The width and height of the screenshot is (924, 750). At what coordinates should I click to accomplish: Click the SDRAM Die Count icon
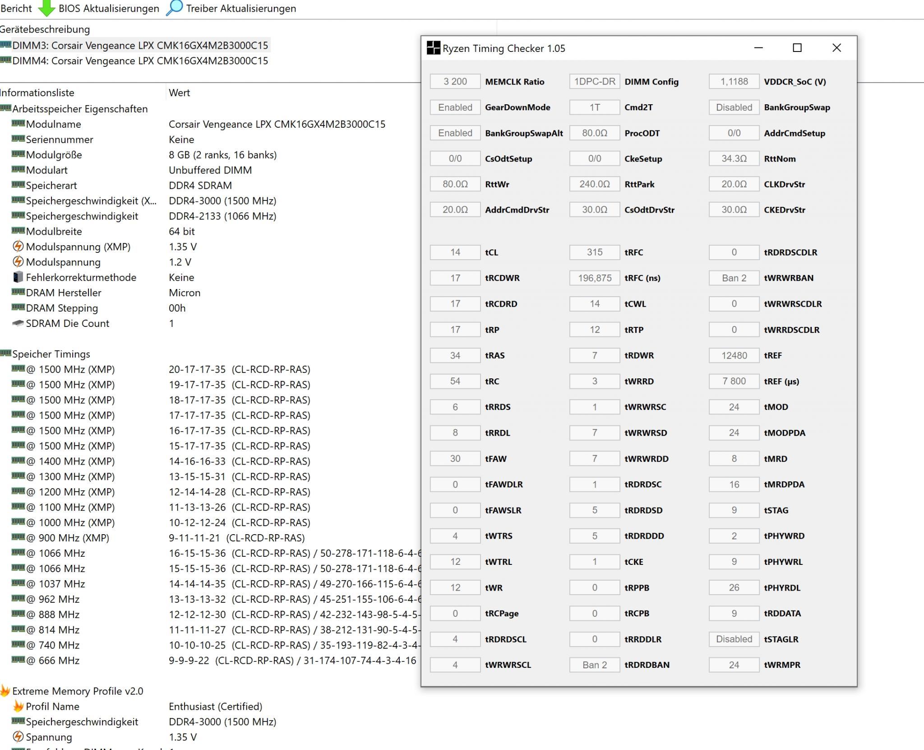[18, 323]
